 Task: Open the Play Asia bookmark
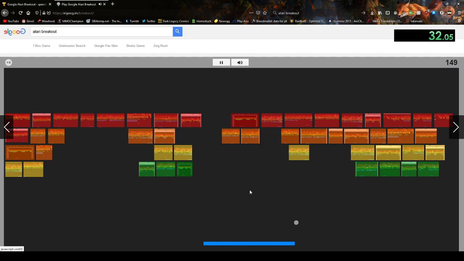click(x=240, y=21)
